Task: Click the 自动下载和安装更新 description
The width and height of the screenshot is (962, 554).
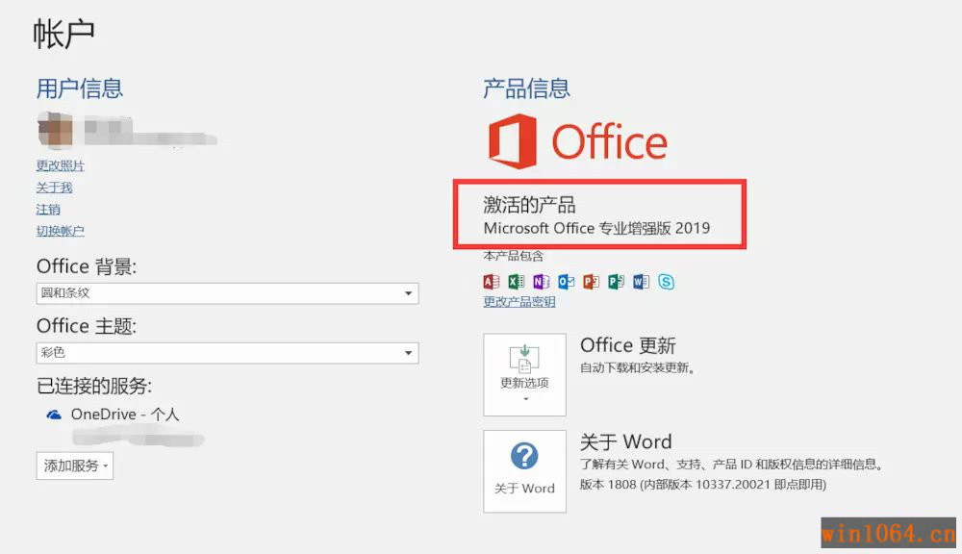Action: coord(638,368)
